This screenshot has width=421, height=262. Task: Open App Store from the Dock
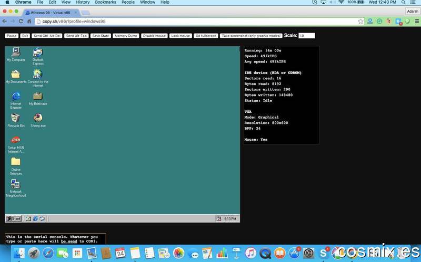tap(294, 253)
